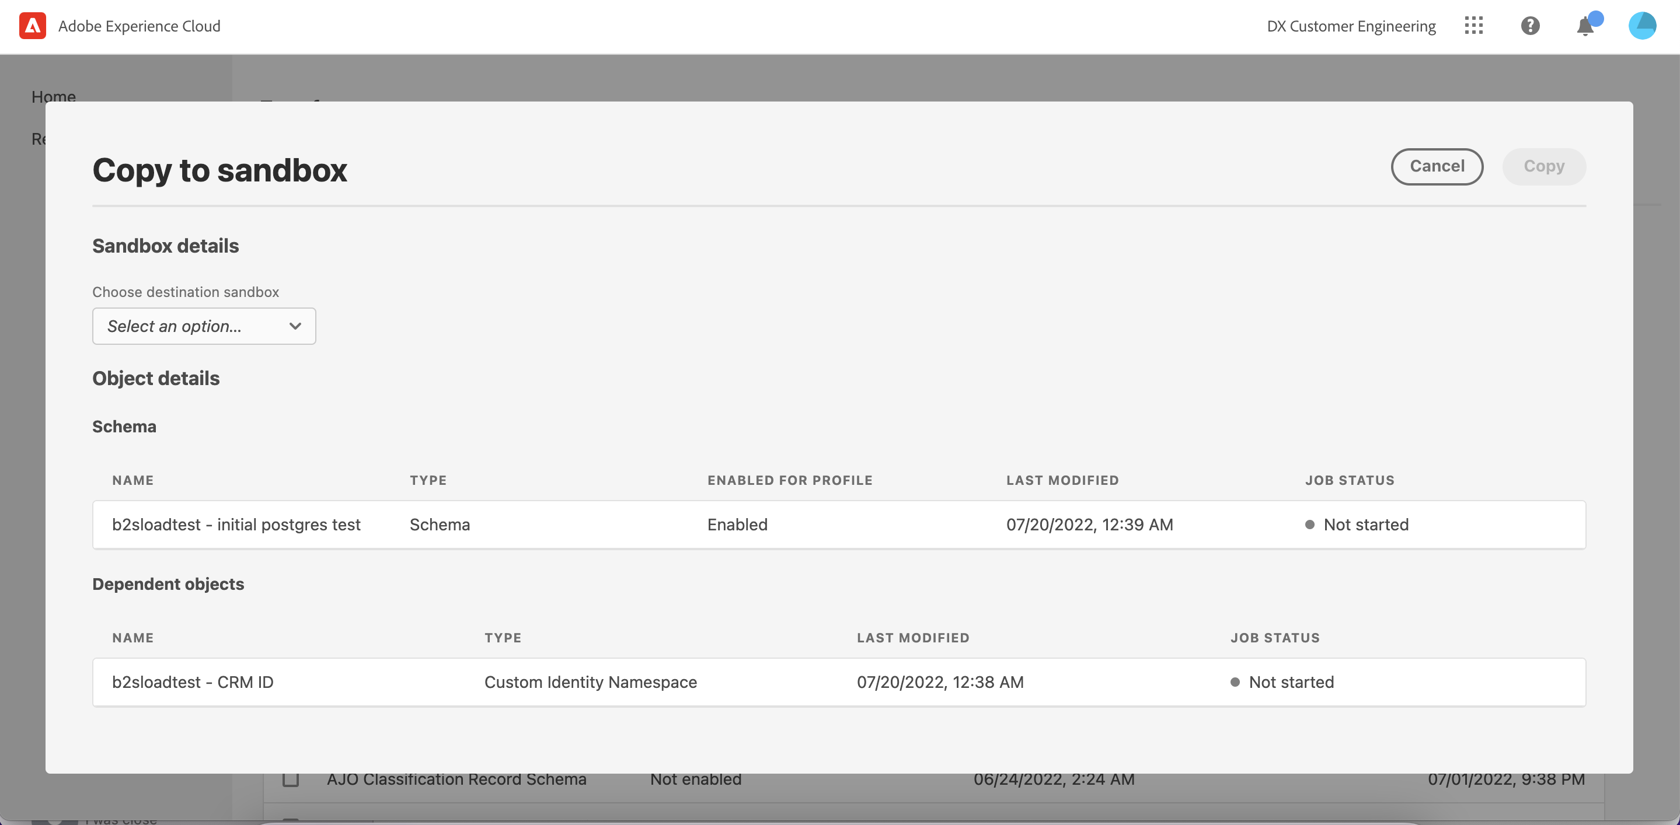Viewport: 1680px width, 825px height.
Task: Open the help question mark icon
Action: (x=1530, y=26)
